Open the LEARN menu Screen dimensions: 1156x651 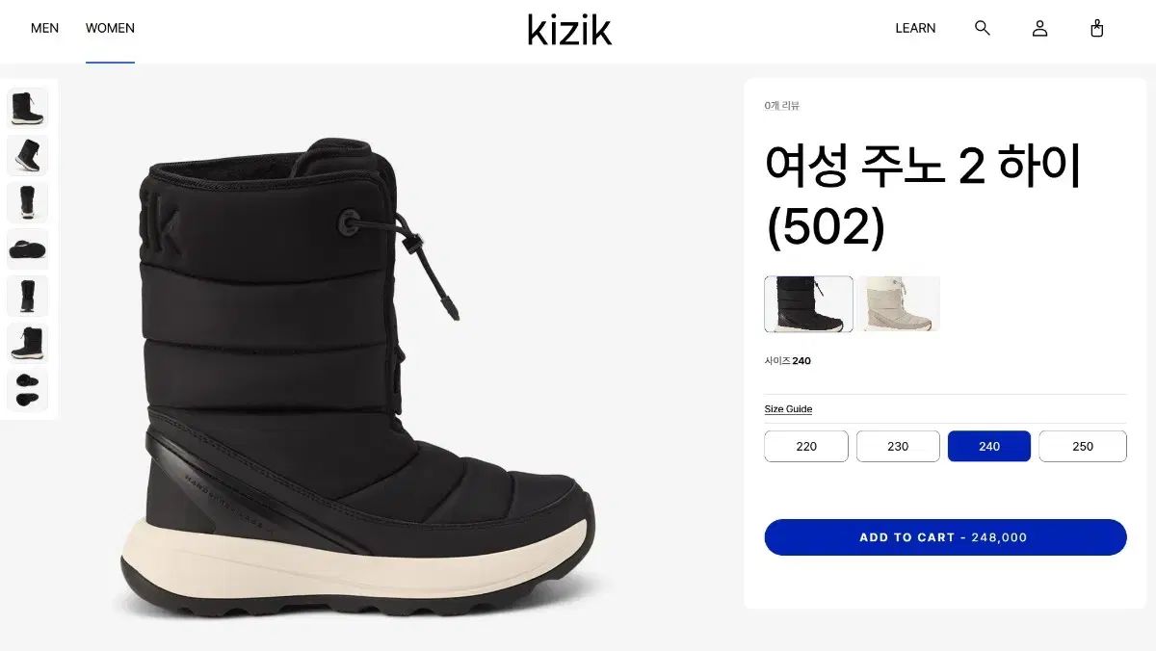(915, 28)
